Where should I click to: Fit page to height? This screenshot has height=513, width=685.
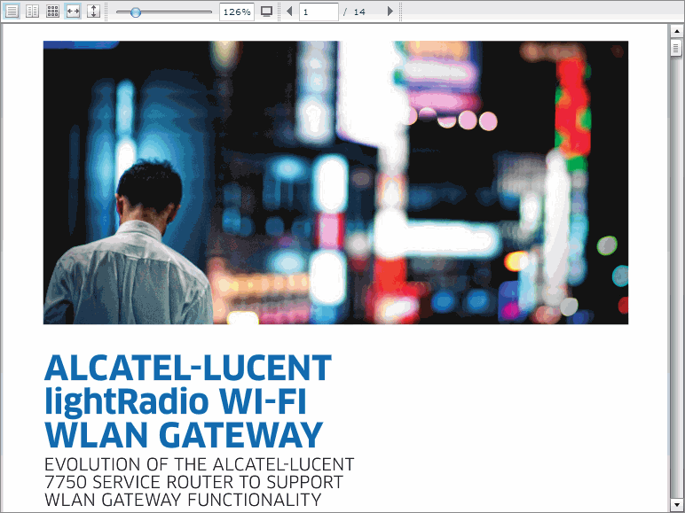point(93,12)
